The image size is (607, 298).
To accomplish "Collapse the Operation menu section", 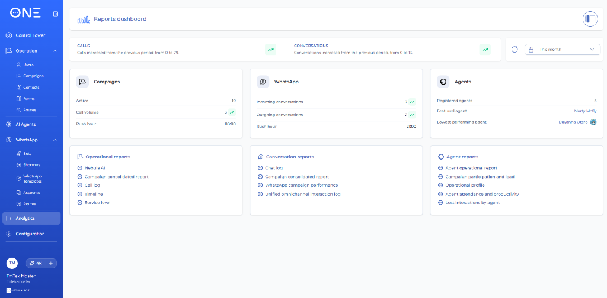I will (55, 51).
